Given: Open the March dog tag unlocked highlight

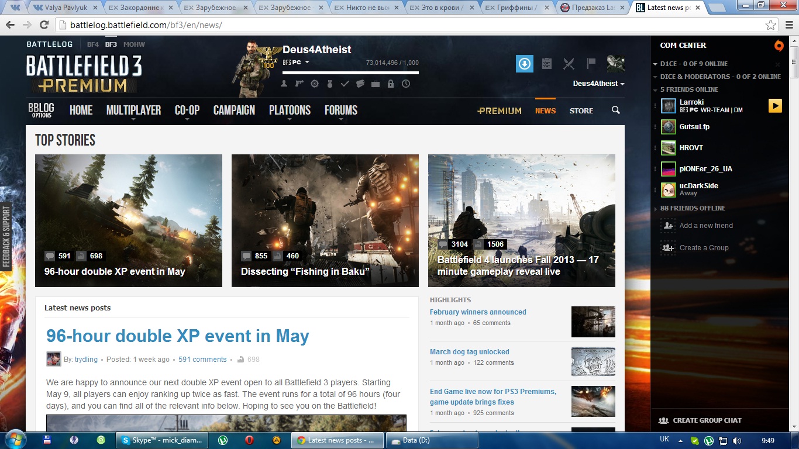Looking at the screenshot, I should coord(470,352).
